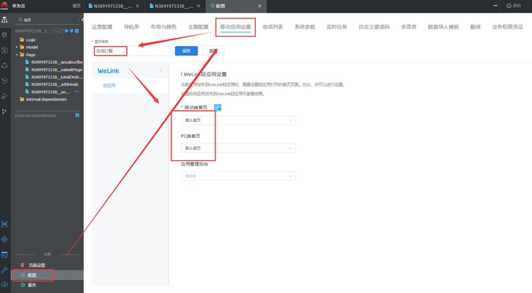Close the 配置 editor tab
This screenshot has width=532, height=293.
(x=260, y=6)
